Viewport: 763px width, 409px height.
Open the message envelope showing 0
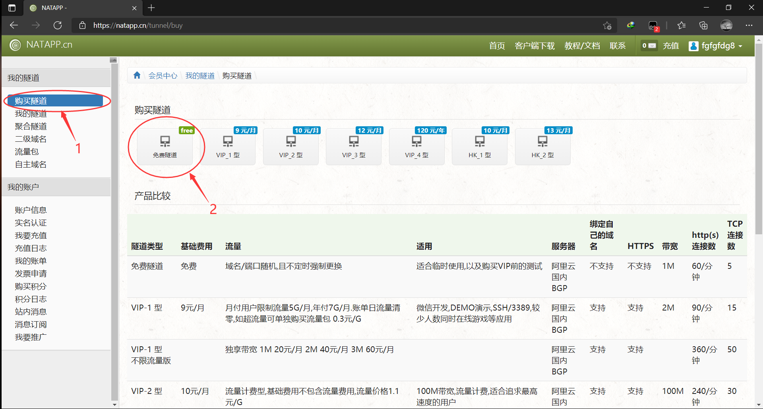click(x=649, y=45)
